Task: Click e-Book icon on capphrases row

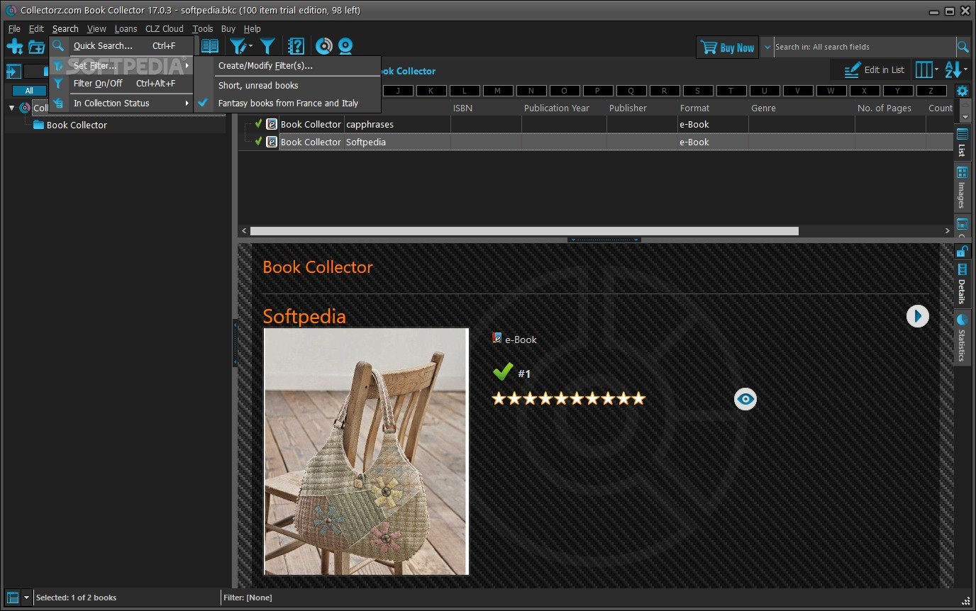Action: (272, 124)
